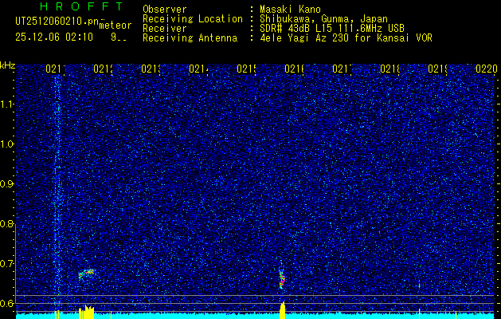Click the 0220 time marker
The image size is (501, 319).
click(487, 69)
